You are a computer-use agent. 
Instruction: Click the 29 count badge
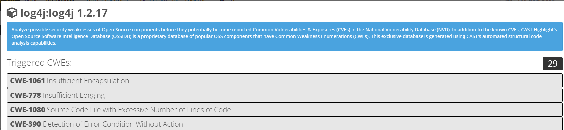[x=552, y=64]
